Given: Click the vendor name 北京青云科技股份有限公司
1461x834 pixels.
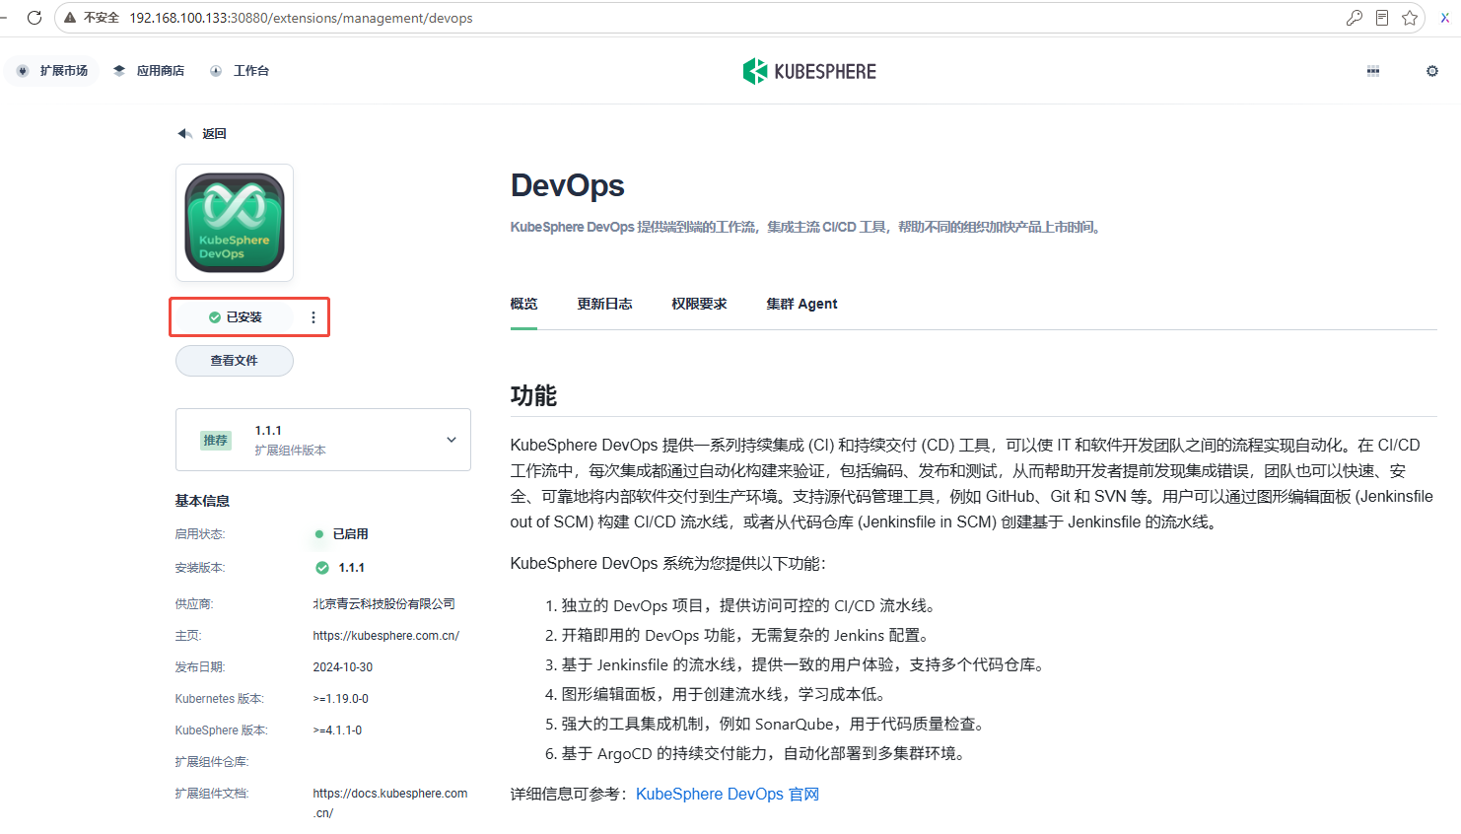Looking at the screenshot, I should [x=384, y=604].
